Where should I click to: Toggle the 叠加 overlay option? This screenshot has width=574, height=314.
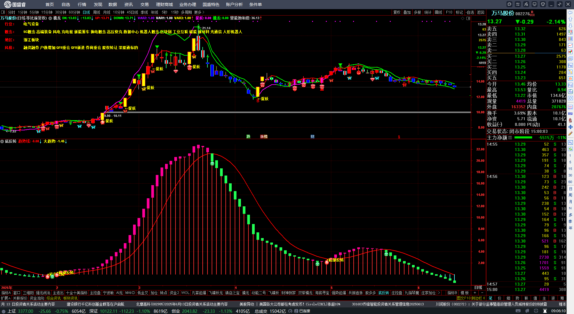(407, 12)
